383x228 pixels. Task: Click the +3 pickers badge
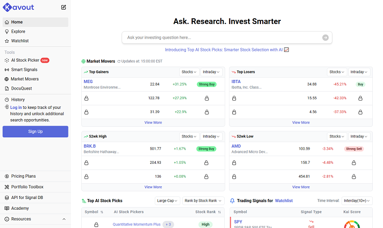[x=168, y=224]
